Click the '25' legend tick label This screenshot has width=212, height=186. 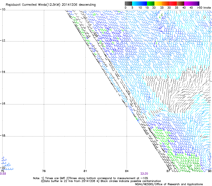click(x=162, y=8)
